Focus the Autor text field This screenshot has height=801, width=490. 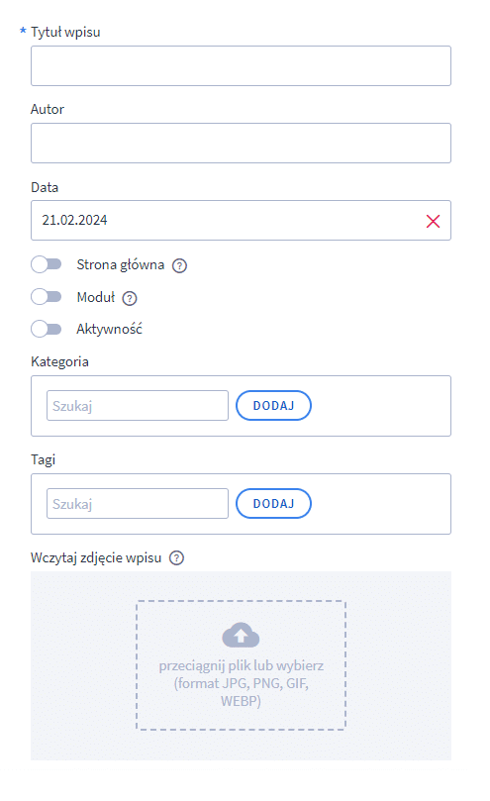pyautogui.click(x=241, y=143)
